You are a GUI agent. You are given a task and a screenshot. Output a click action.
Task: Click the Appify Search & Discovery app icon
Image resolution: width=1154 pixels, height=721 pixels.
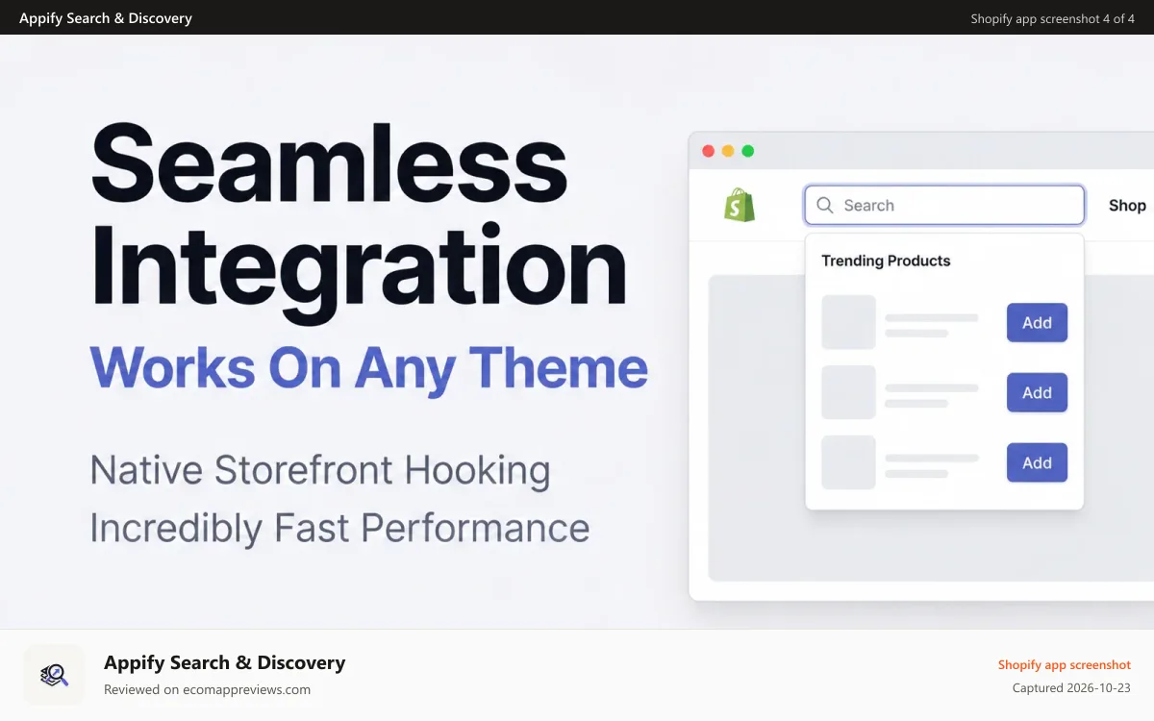54,675
